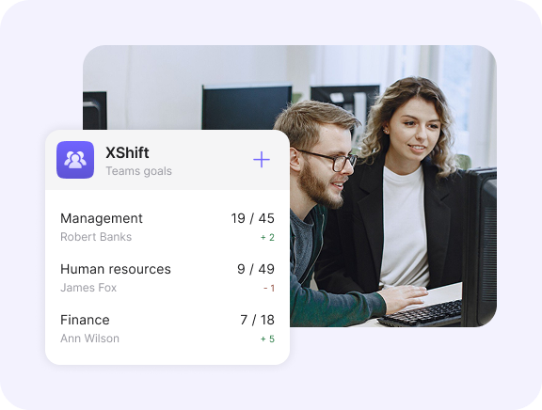542x410 pixels.
Task: Add a new team goal with plus icon
Action: coord(262,160)
